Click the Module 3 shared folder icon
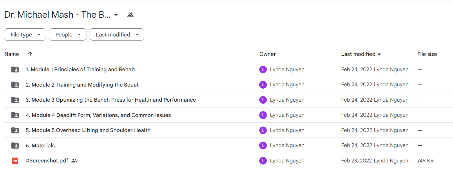 [x=15, y=100]
